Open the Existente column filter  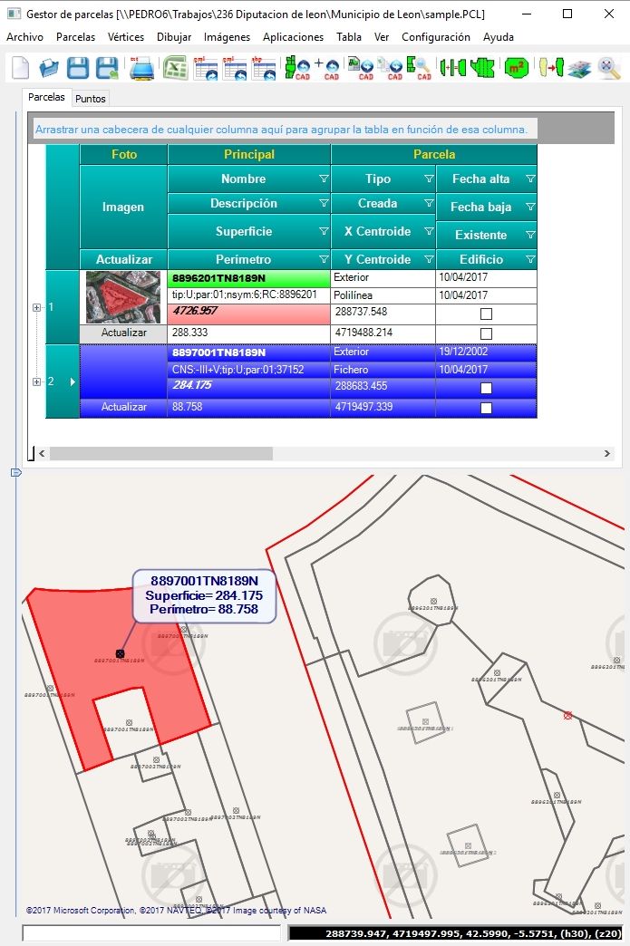pyautogui.click(x=529, y=235)
